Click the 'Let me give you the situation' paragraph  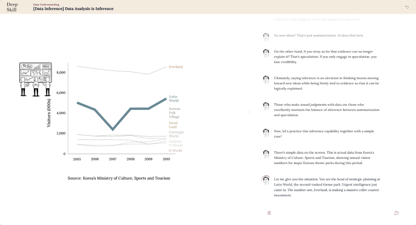tap(327, 187)
